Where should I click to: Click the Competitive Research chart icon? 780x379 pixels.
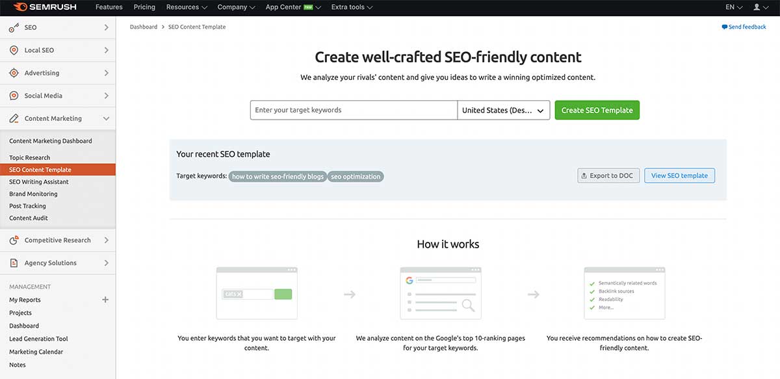14,240
